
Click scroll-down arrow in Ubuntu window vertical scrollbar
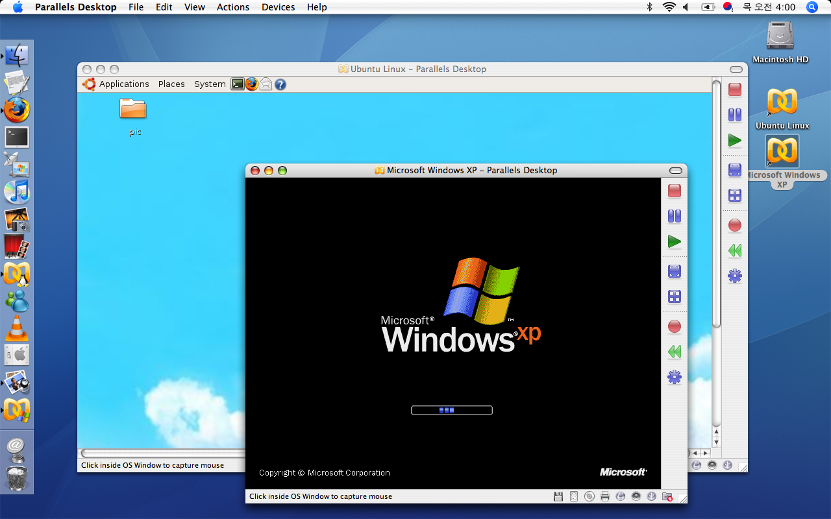tap(717, 442)
